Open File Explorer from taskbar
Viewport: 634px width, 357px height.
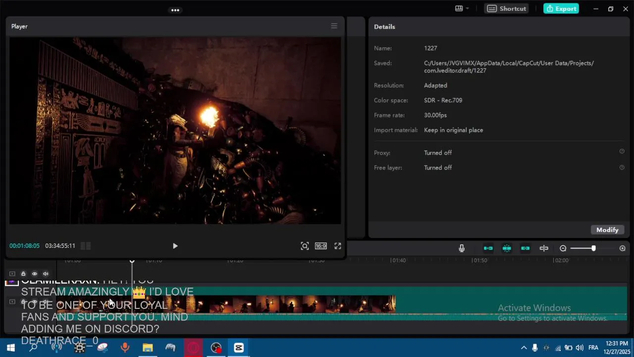pos(148,348)
